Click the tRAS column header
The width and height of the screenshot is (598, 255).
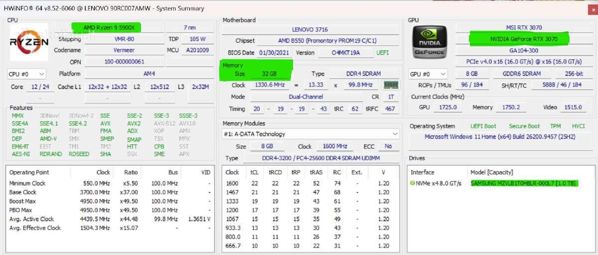[x=316, y=172]
